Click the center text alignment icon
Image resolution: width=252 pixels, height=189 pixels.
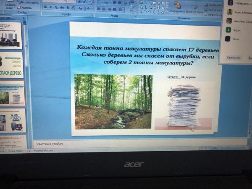click(x=103, y=8)
